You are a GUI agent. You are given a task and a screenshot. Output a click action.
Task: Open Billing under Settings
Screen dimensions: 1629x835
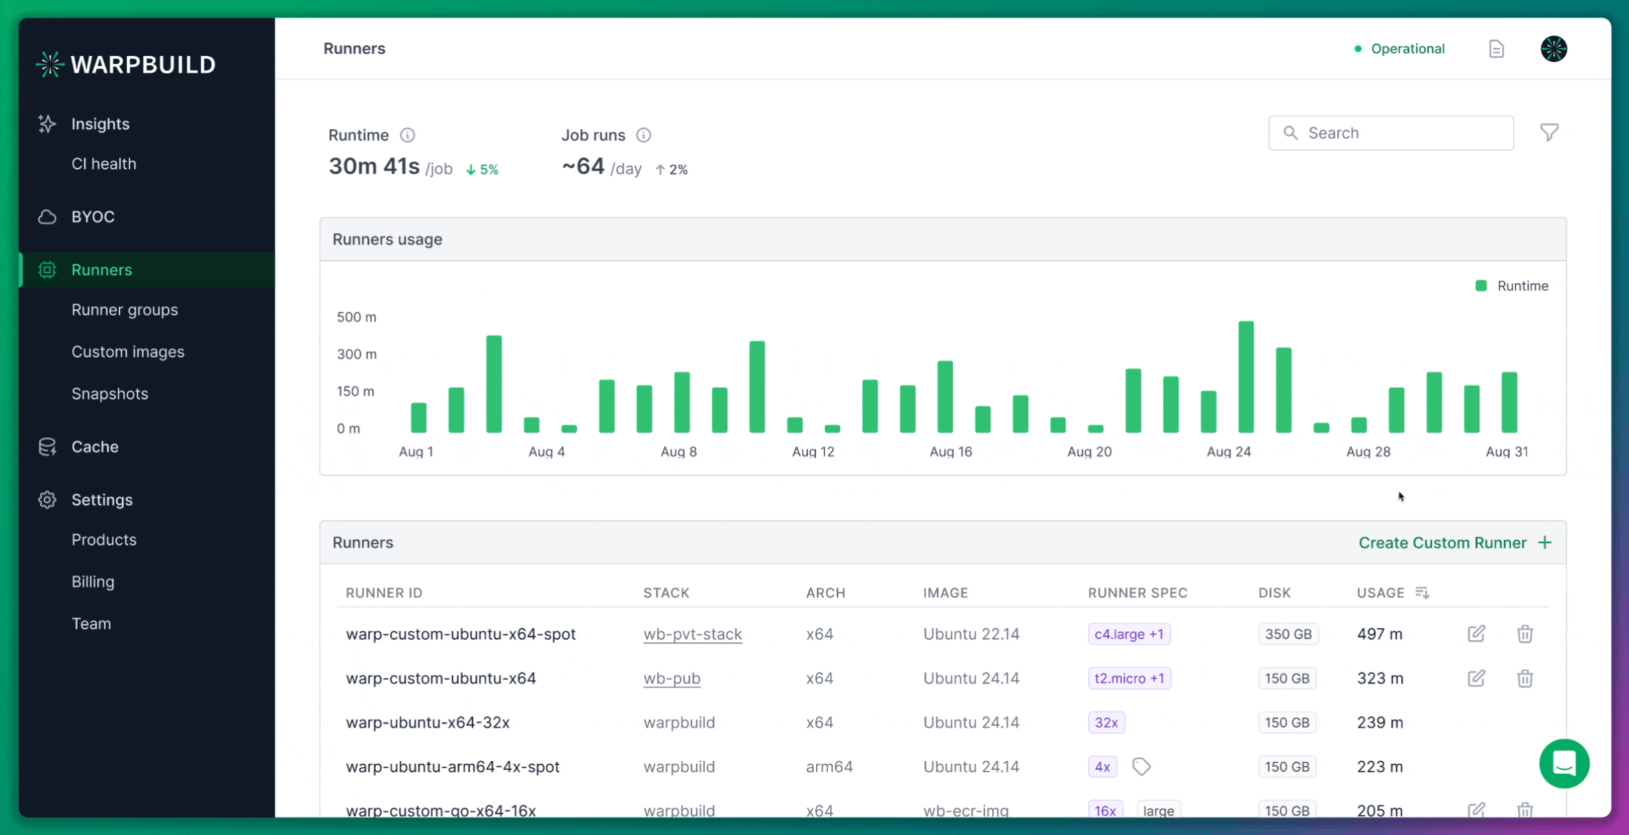(x=93, y=581)
